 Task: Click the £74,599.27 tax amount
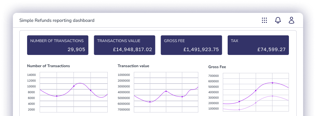point(272,49)
